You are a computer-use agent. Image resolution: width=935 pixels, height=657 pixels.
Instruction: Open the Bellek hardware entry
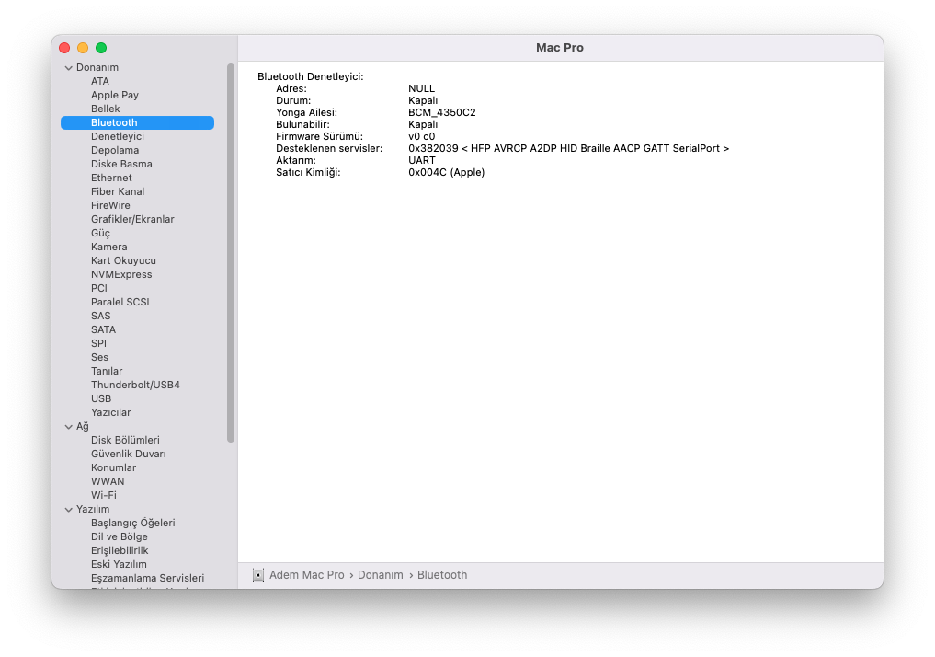coord(106,109)
